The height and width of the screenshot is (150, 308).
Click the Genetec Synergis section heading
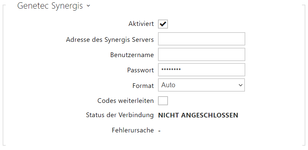tap(50, 6)
